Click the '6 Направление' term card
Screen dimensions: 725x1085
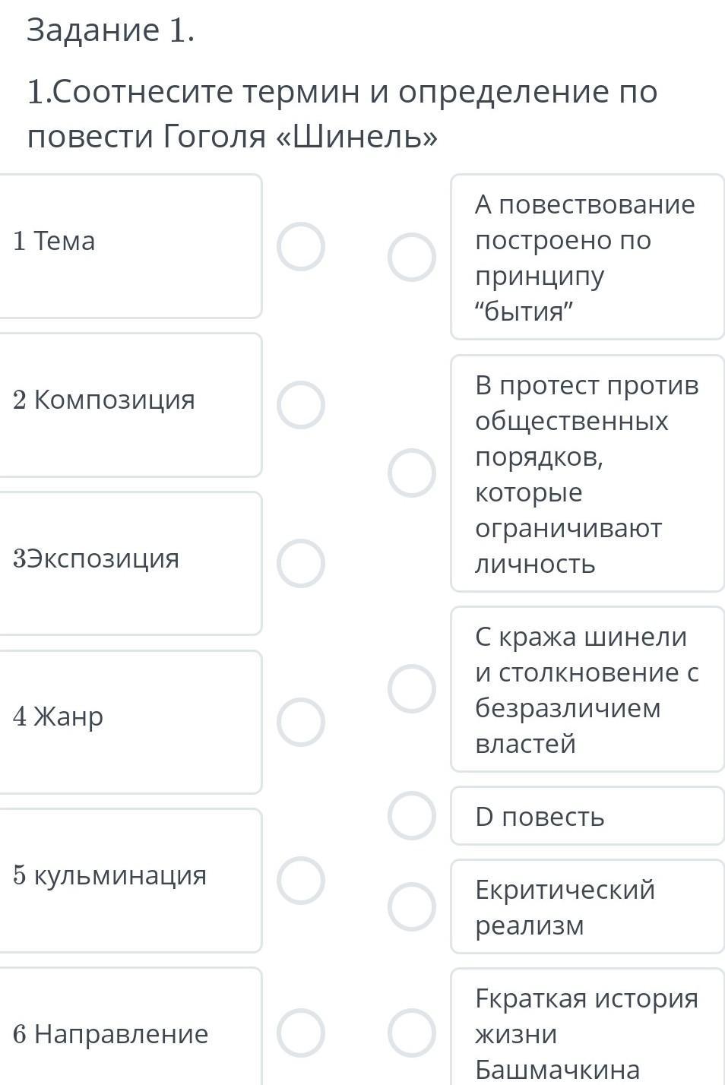tap(129, 1033)
